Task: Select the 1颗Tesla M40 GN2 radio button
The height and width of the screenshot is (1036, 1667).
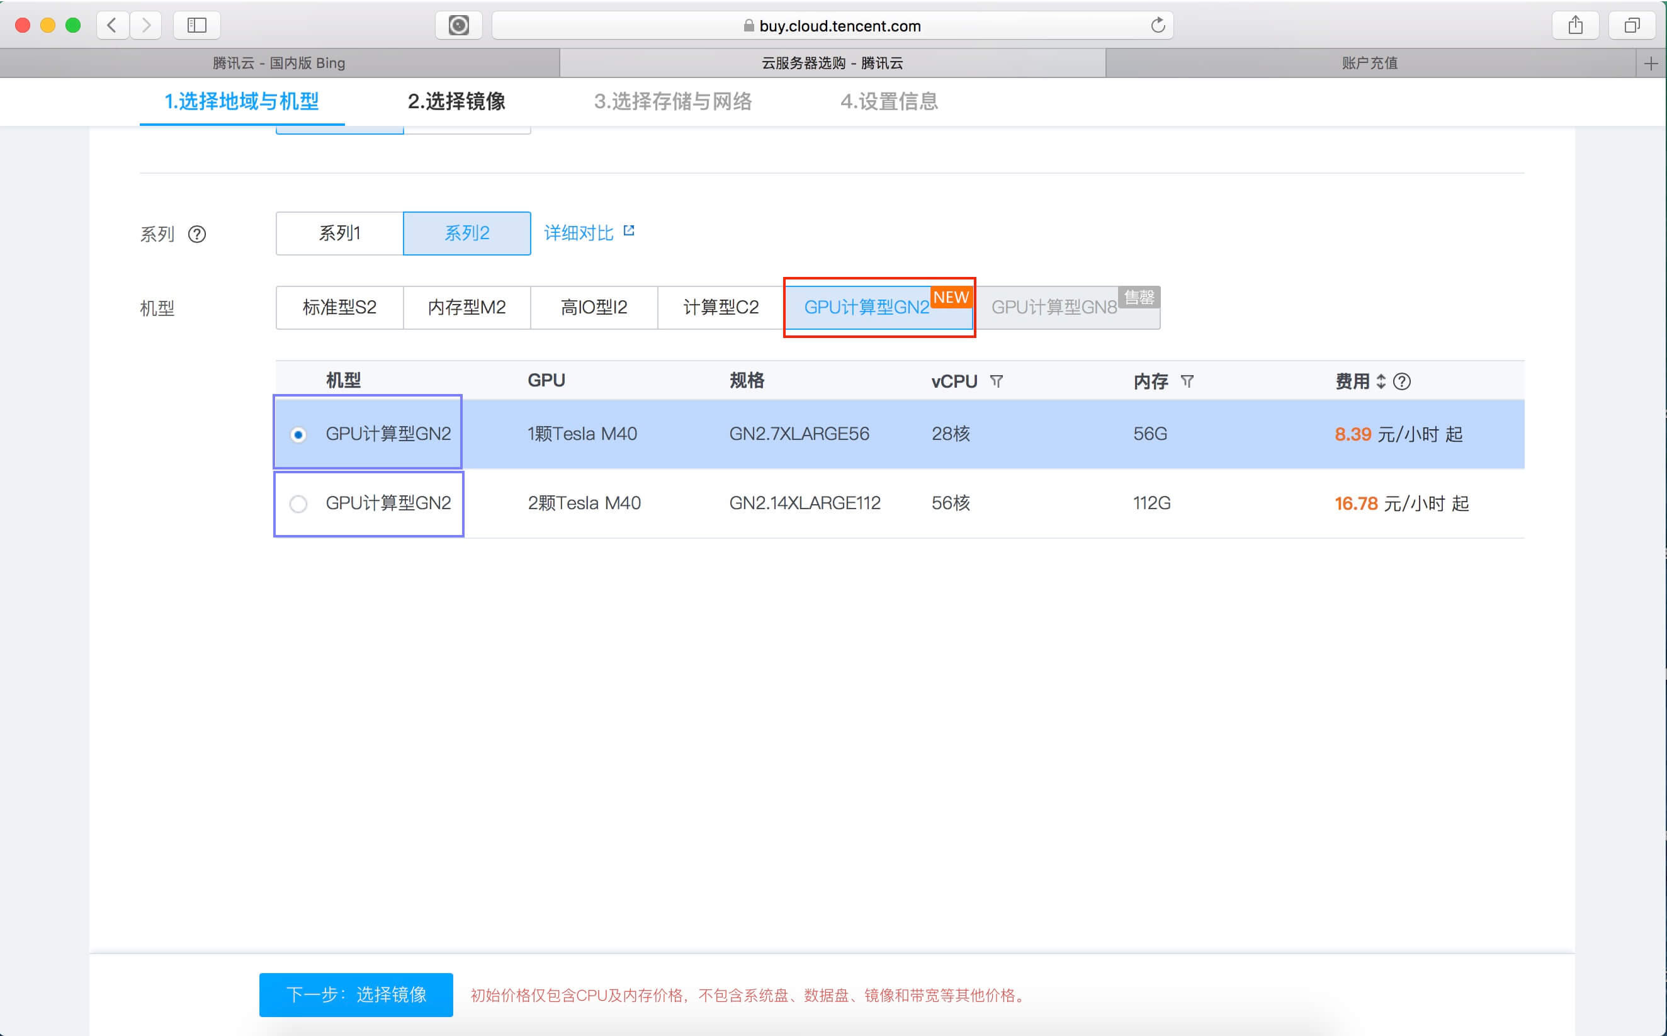Action: coord(298,434)
